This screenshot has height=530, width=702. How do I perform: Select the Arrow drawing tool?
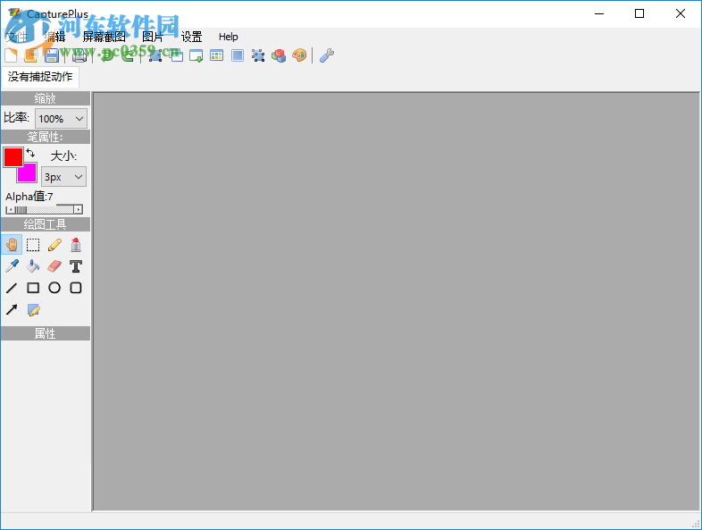tap(12, 309)
